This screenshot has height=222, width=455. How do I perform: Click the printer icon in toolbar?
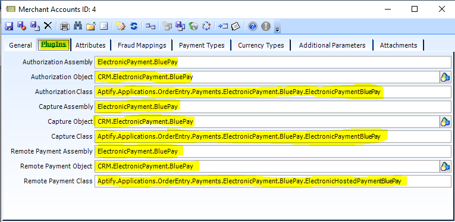click(x=64, y=26)
